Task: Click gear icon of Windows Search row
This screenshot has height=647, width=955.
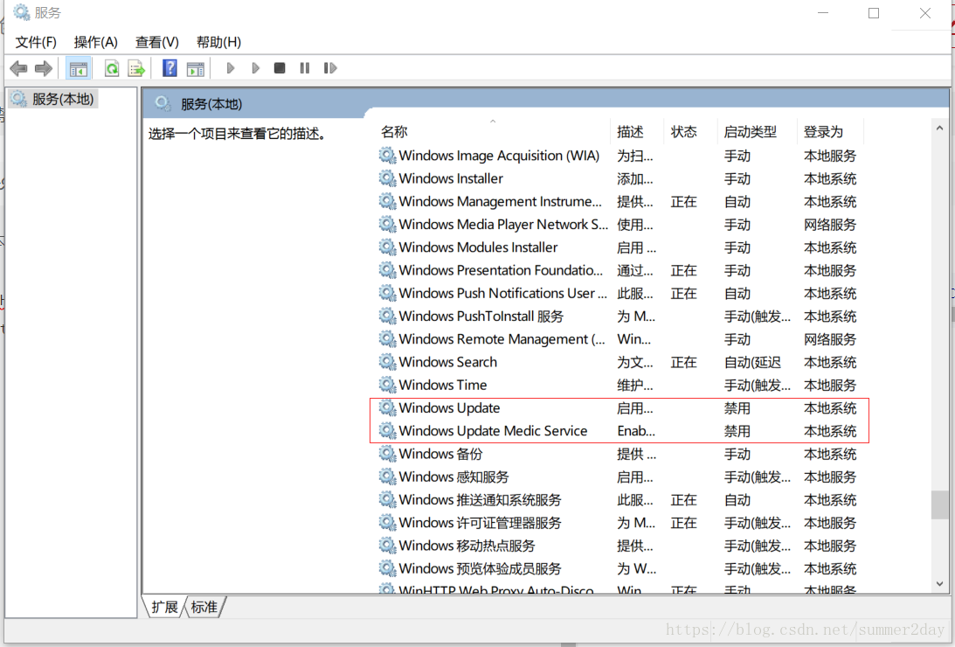Action: 387,361
